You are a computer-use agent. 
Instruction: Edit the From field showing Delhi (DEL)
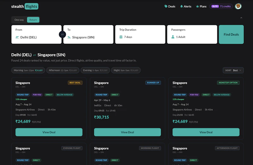[36, 34]
